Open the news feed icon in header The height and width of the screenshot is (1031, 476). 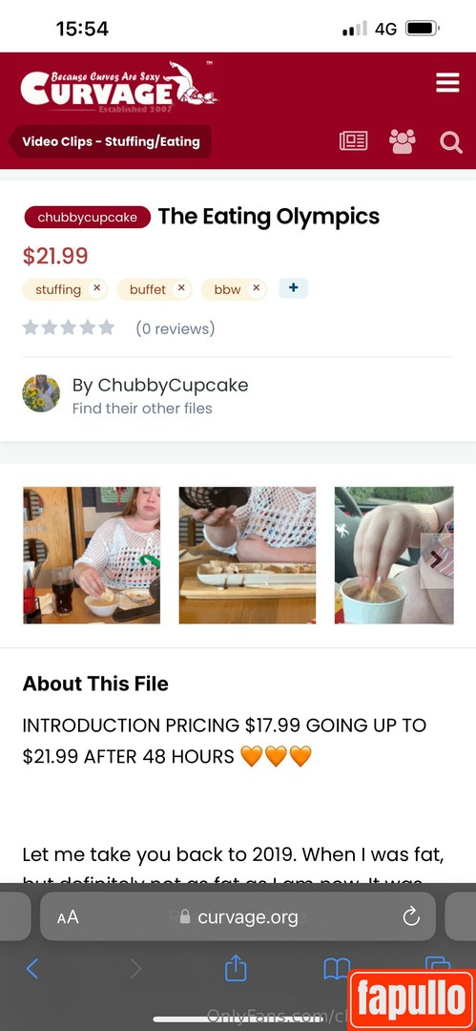[353, 141]
